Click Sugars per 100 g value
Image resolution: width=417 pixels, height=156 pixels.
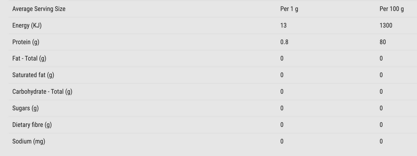(x=381, y=108)
